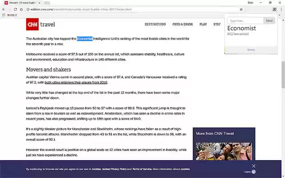Focus the Type here input field
Screen dimensions: 285x178
click(245, 21)
